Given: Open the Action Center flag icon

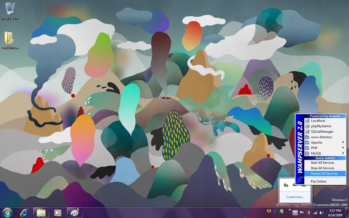Looking at the screenshot, I should point(302,213).
